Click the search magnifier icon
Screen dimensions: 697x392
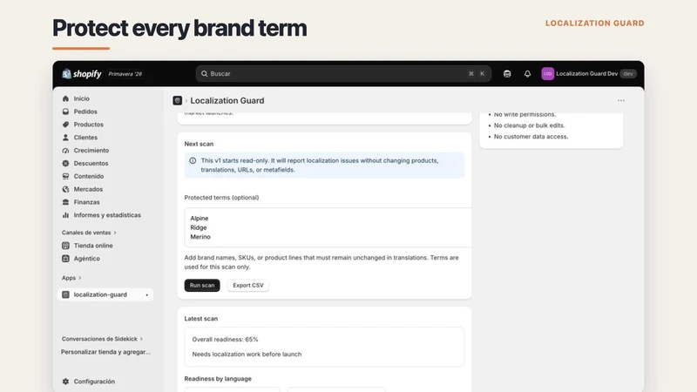click(x=204, y=74)
